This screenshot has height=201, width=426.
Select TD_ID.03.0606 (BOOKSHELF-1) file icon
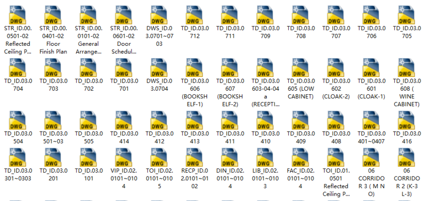tap(195, 68)
